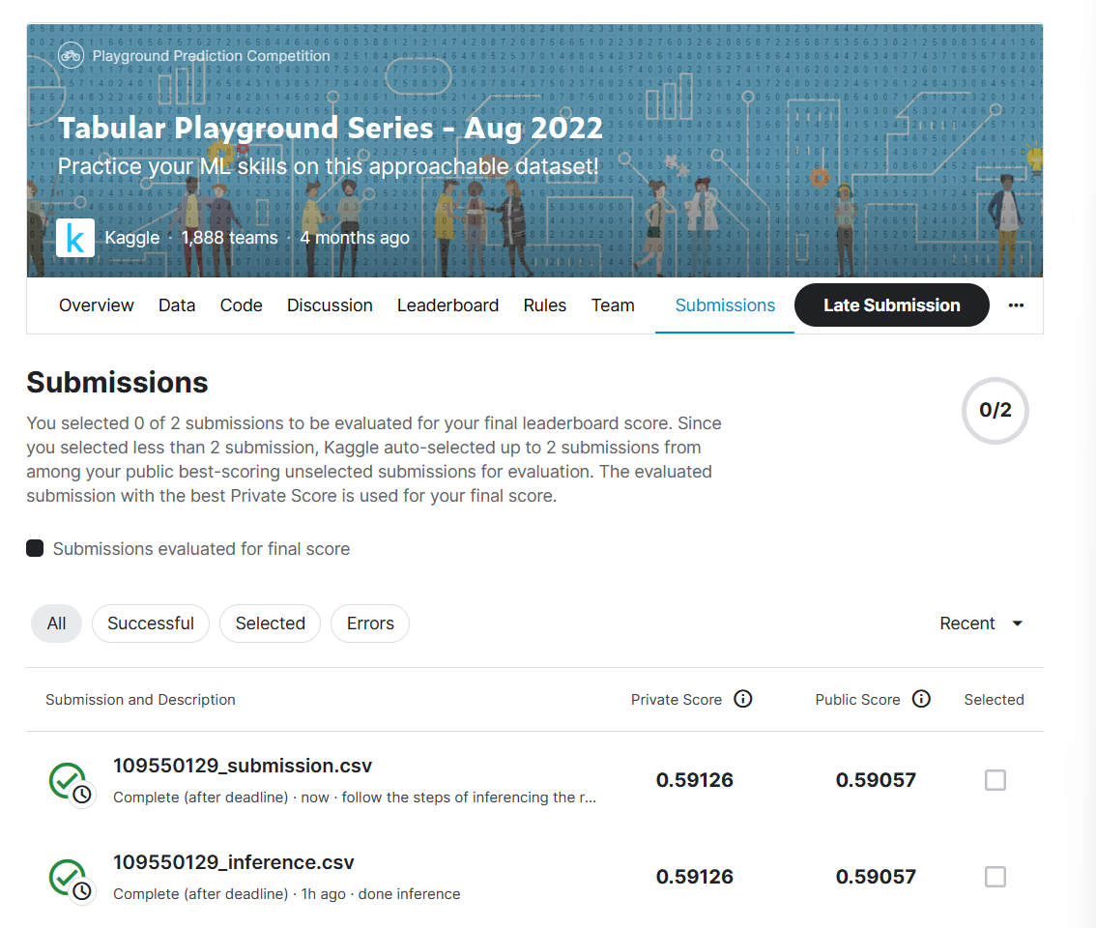Open the Rules tab
The width and height of the screenshot is (1096, 928).
pos(545,304)
